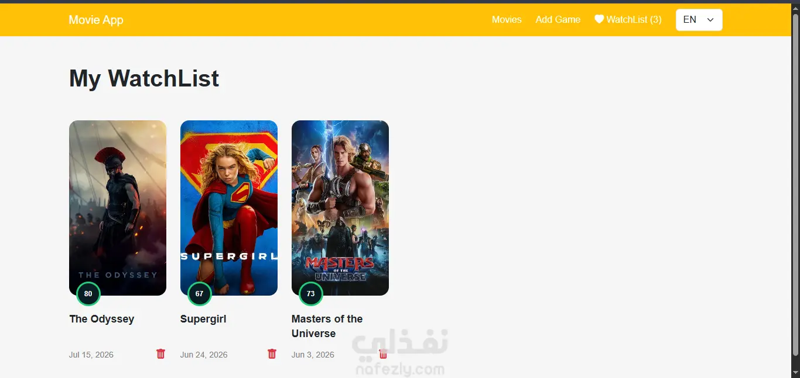
Task: Click the Movie App logo link
Action: [96, 20]
